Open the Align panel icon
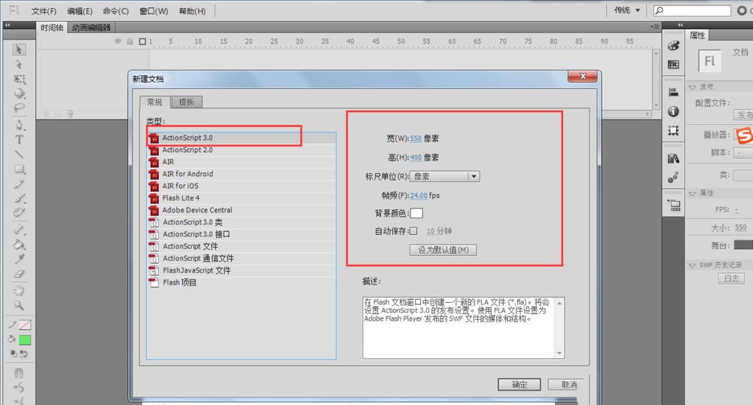Image resolution: width=753 pixels, height=405 pixels. click(673, 93)
